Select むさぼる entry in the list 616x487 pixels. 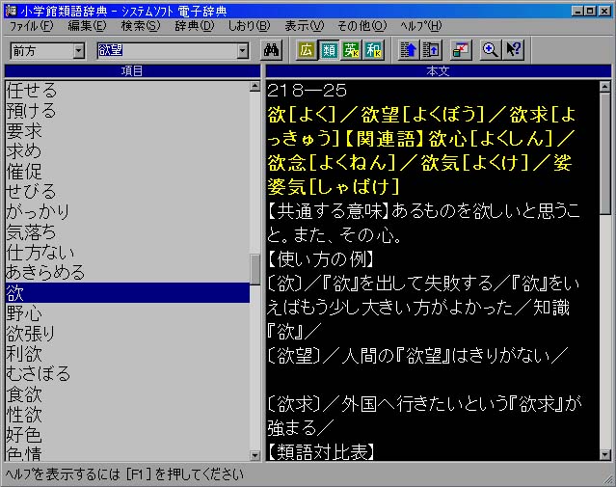pos(39,373)
